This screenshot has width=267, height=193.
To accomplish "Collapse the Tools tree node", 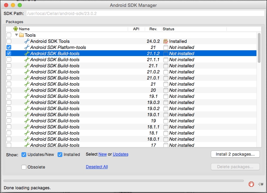I will click(x=16, y=35).
